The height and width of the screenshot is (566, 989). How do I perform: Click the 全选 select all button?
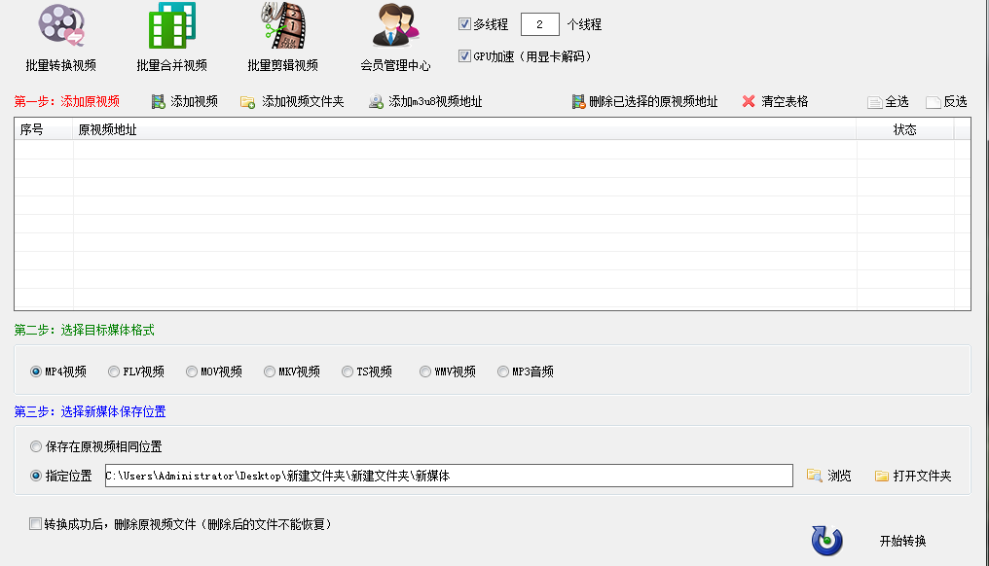click(888, 102)
